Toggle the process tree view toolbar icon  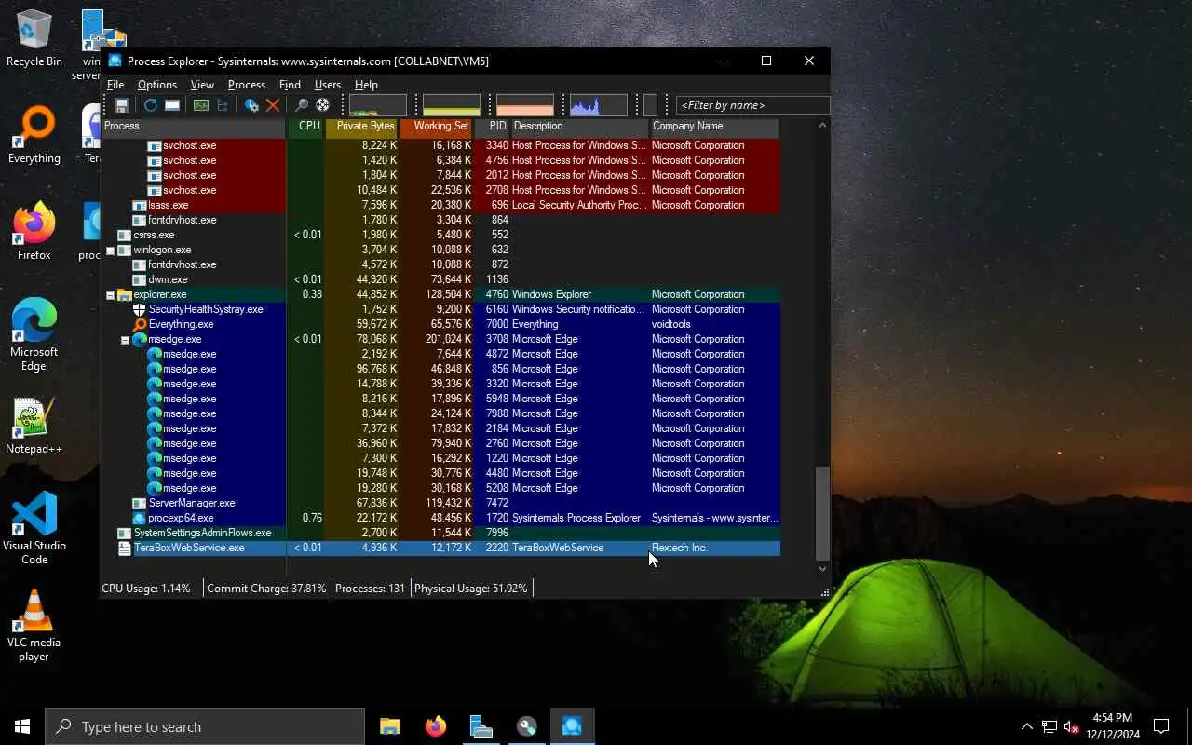(223, 105)
